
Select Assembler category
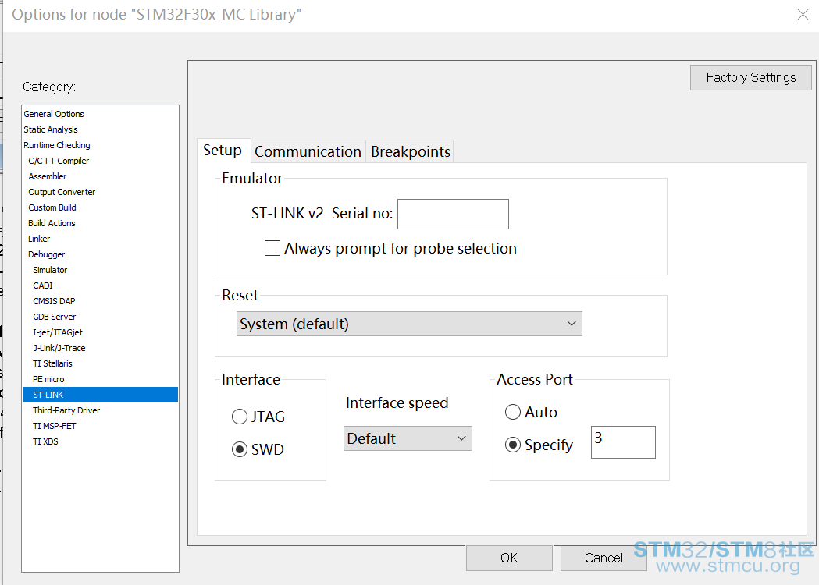pos(100,176)
